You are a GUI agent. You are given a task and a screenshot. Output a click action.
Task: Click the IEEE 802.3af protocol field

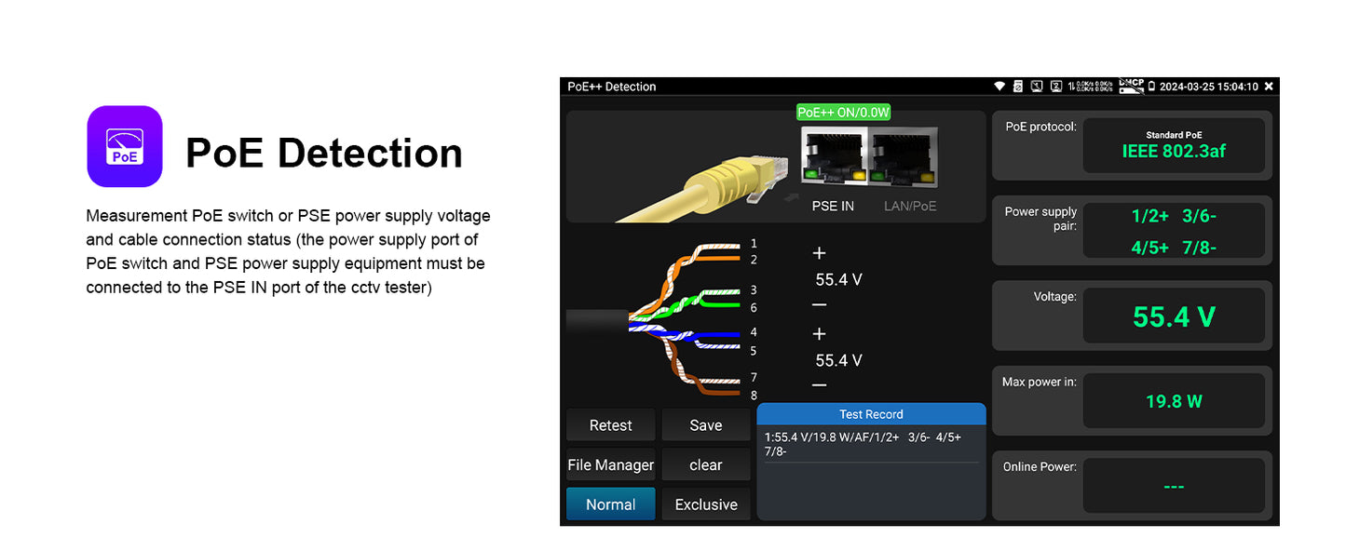coord(1173,145)
